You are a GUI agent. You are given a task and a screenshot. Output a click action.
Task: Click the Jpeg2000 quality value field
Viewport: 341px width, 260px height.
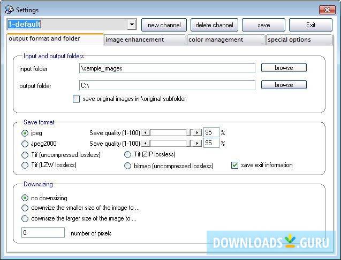211,143
